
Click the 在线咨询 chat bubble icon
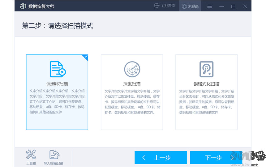157,6
